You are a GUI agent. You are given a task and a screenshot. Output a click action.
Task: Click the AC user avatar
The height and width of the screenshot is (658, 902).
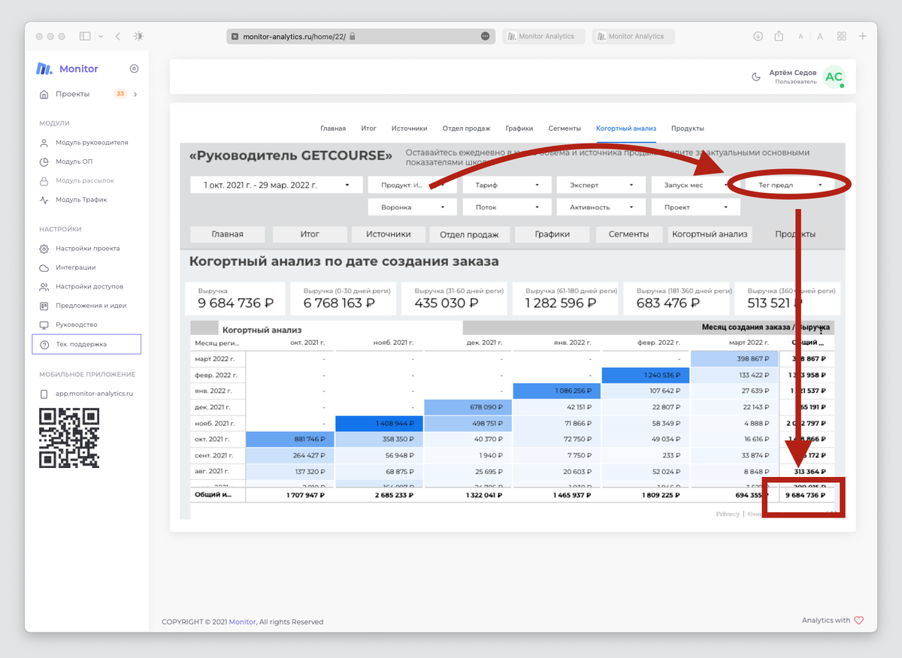point(834,77)
